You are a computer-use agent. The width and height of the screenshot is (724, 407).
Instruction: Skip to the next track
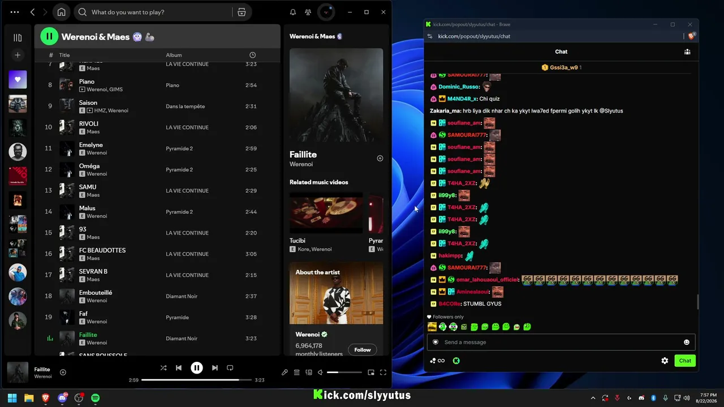pyautogui.click(x=215, y=368)
